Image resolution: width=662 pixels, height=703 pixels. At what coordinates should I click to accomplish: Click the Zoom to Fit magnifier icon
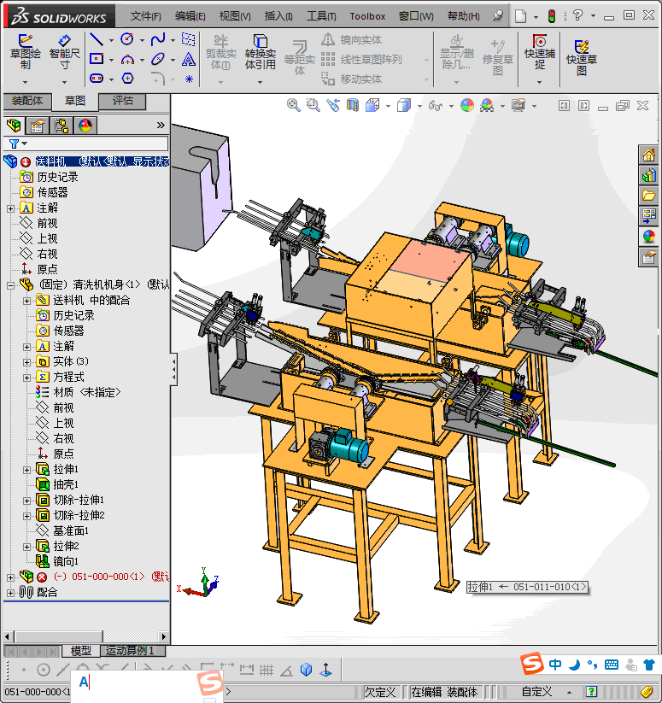[293, 105]
